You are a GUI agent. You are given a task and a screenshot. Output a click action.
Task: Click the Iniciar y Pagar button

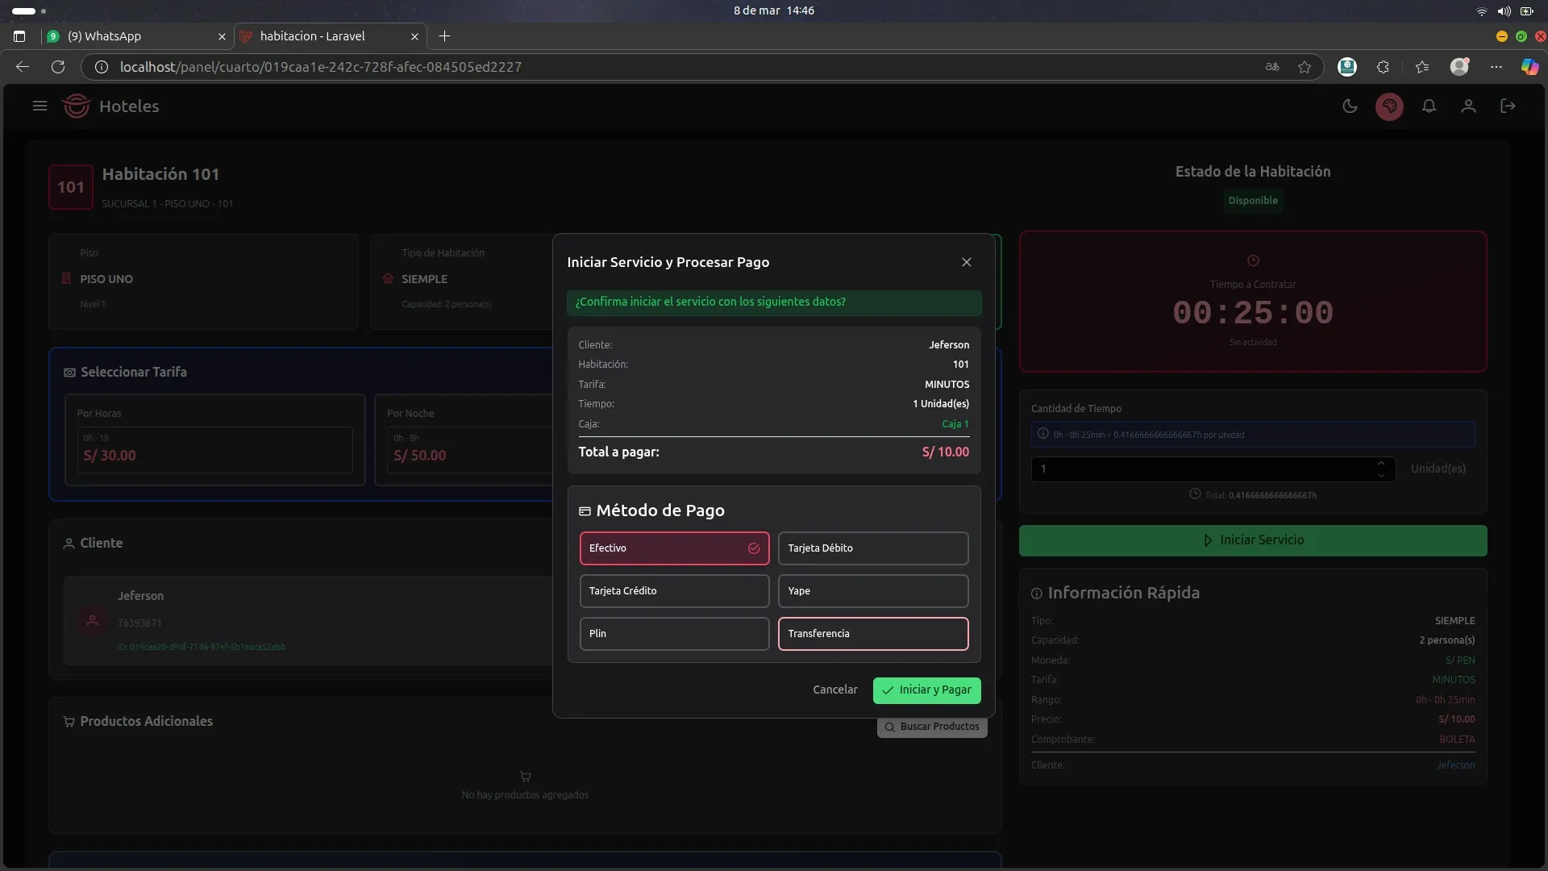coord(926,690)
